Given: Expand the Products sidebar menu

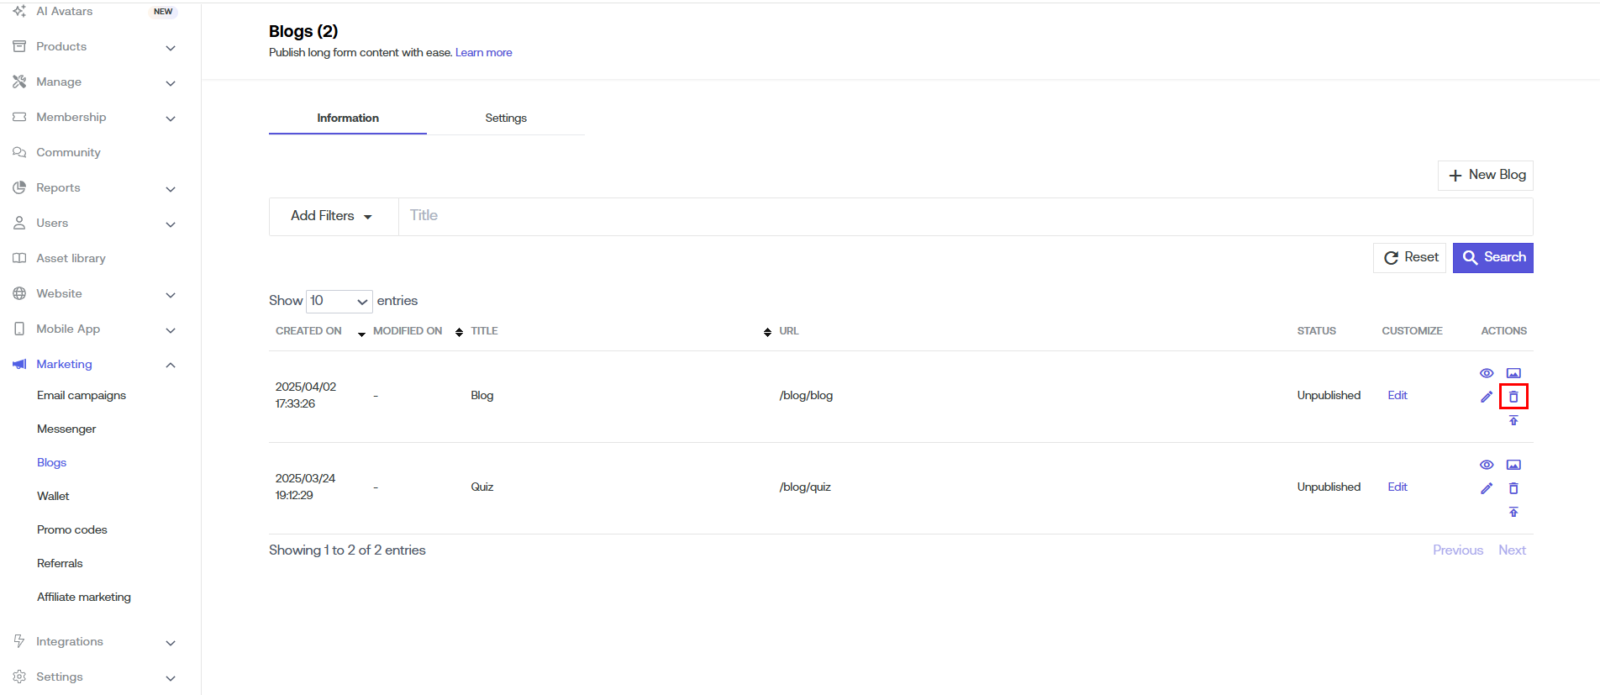Looking at the screenshot, I should pyautogui.click(x=171, y=47).
